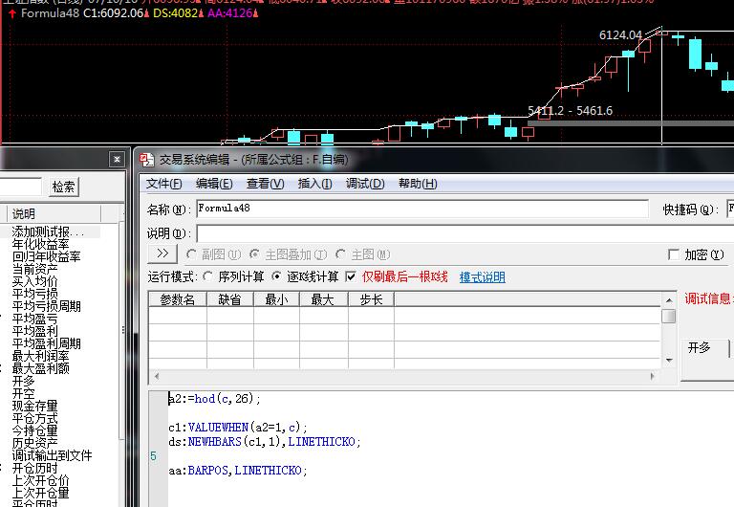Viewport: 734px width, 507px height.
Task: Click the Formula48 indicator label on chart
Action: [x=50, y=13]
